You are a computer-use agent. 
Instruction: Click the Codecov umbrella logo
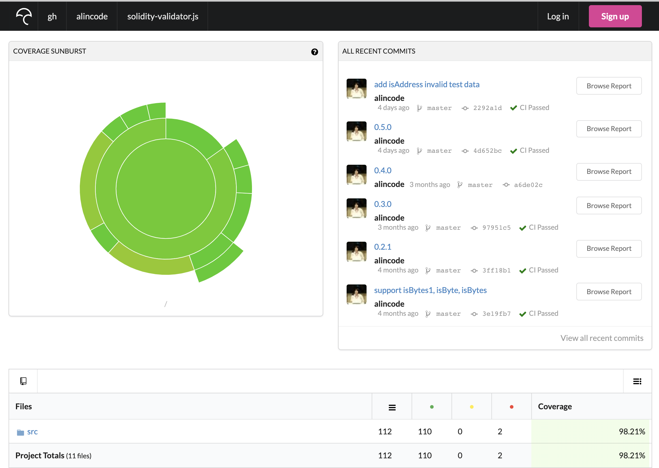(x=24, y=17)
